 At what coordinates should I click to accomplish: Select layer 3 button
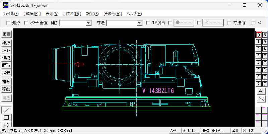[x=259, y=56]
